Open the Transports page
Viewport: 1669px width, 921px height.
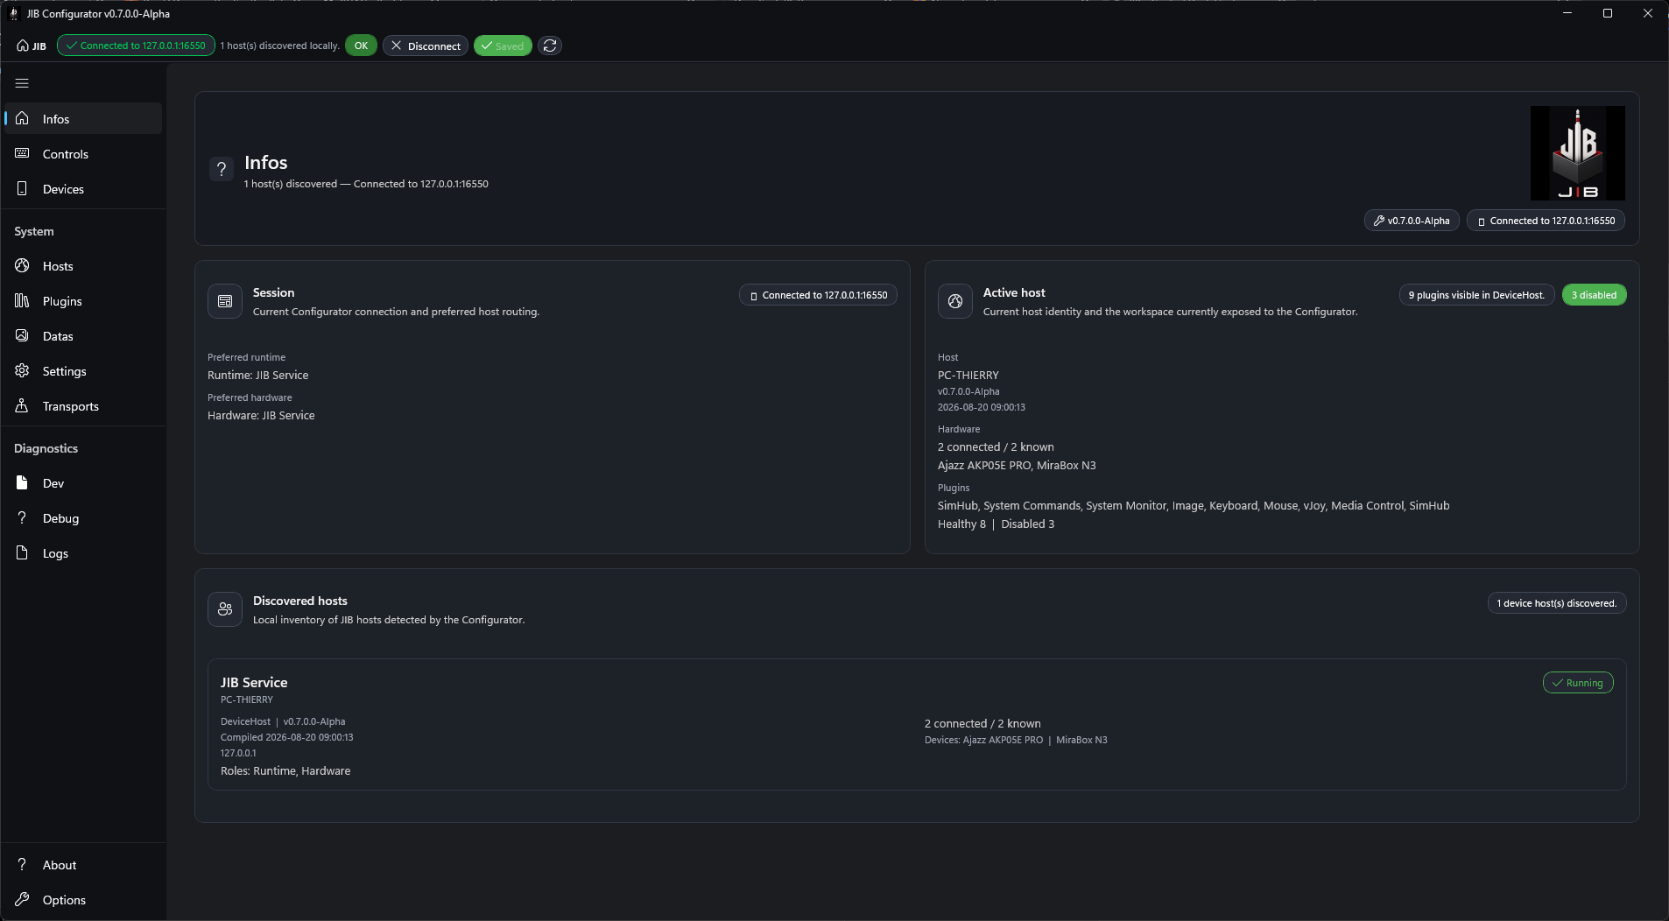83,406
